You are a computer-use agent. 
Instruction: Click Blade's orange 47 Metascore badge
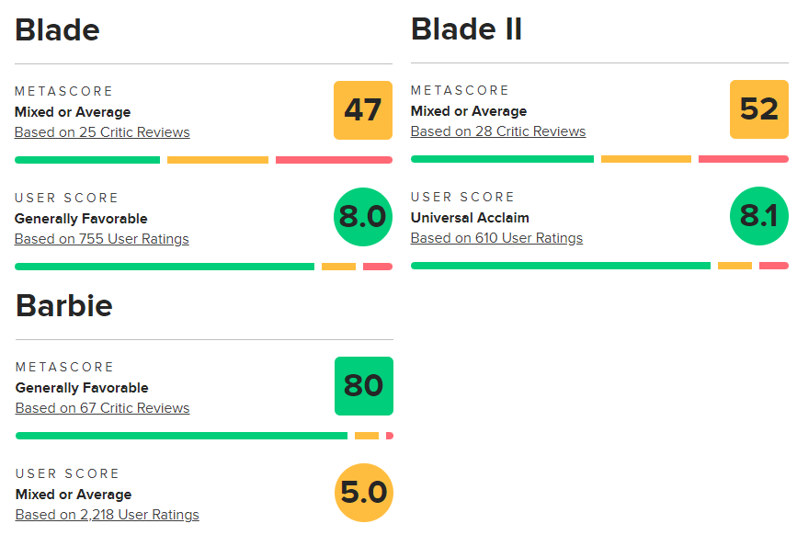[x=363, y=110]
